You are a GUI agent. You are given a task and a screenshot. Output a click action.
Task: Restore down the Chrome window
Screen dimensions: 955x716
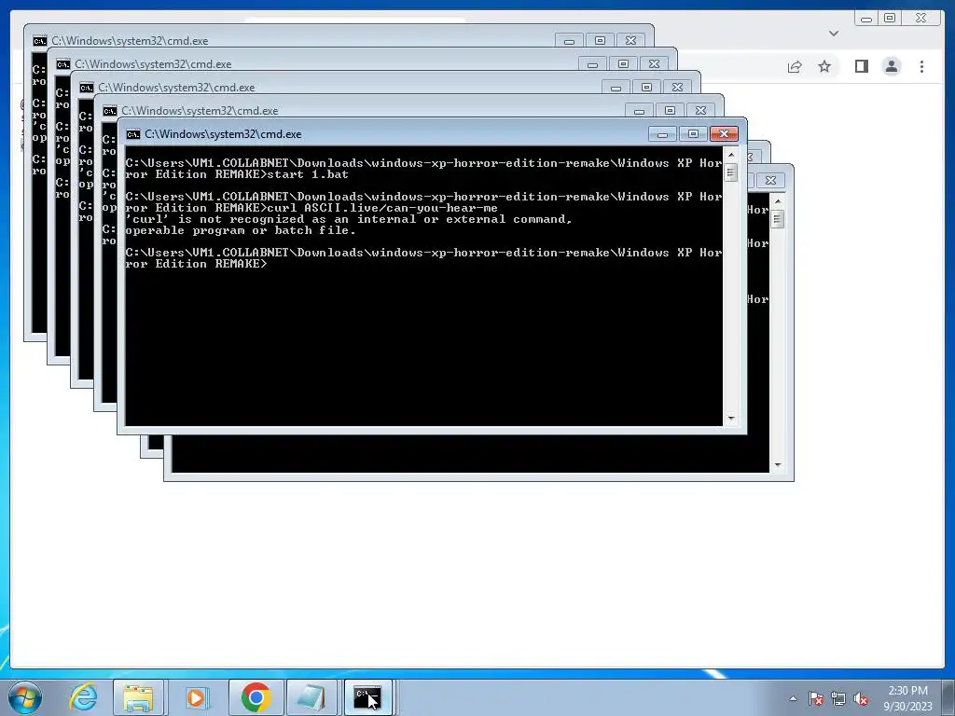889,19
